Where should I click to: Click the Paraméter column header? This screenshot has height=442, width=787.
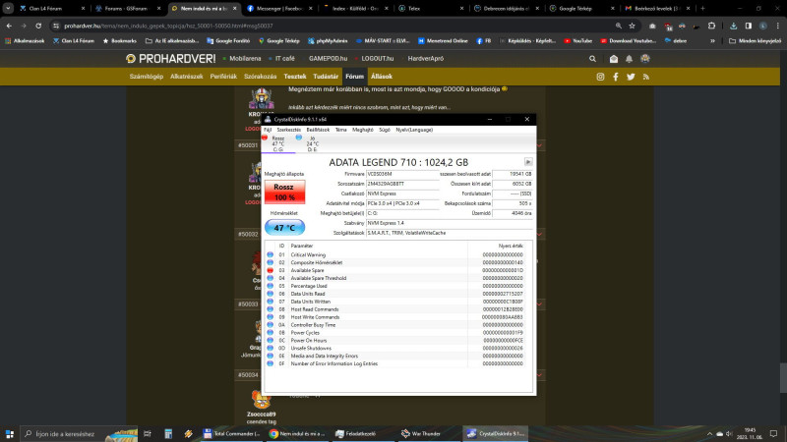(x=379, y=247)
